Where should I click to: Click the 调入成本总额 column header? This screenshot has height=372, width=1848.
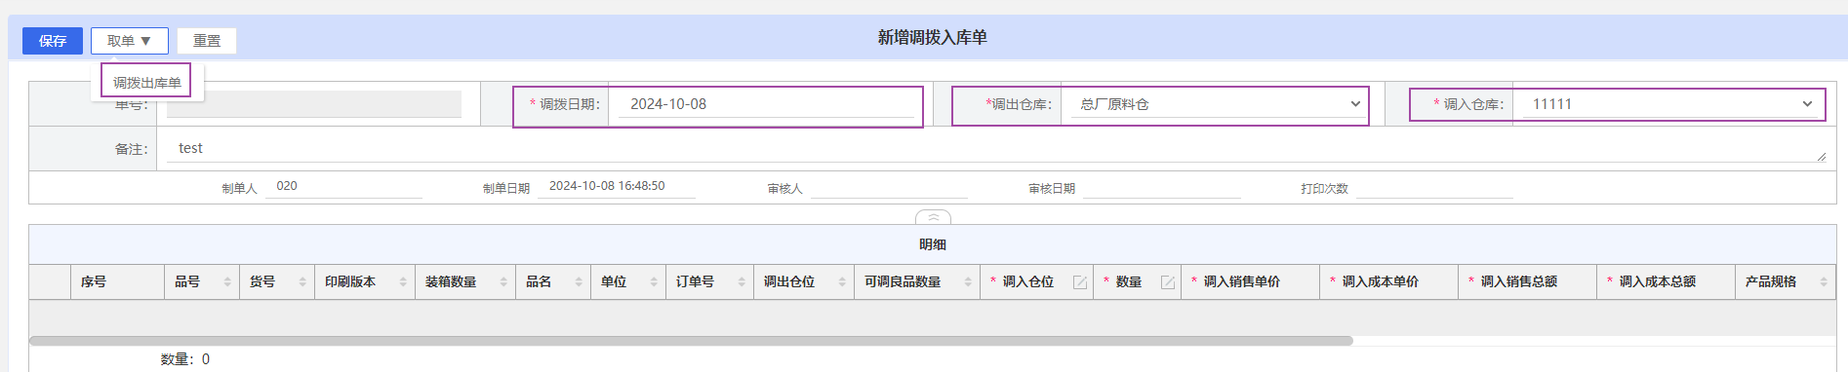pos(1666,282)
